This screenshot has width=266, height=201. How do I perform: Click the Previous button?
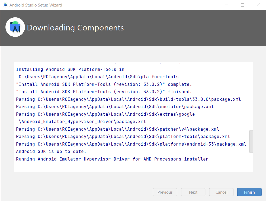point(165,192)
